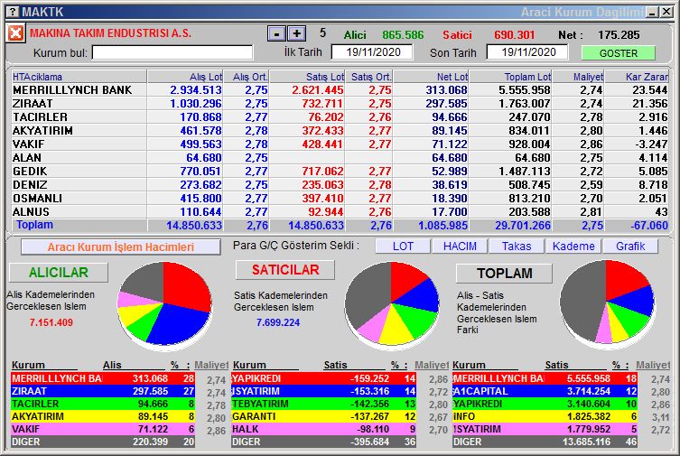
Task: Switch display to HACIM
Action: pyautogui.click(x=460, y=247)
